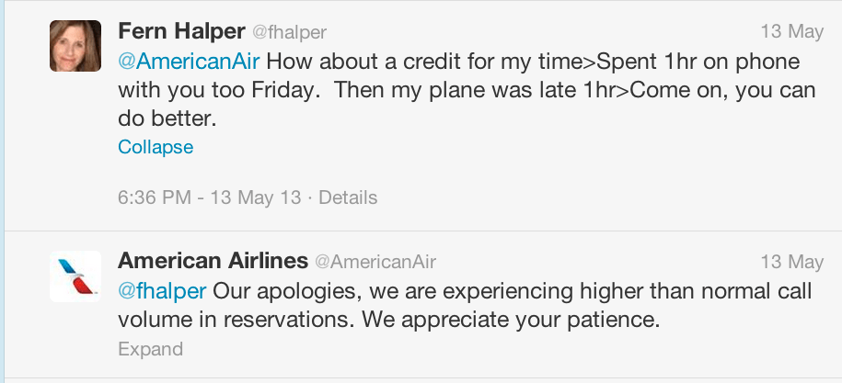Click the American Airlines logo avatar
Image resolution: width=842 pixels, height=383 pixels.
[75, 276]
